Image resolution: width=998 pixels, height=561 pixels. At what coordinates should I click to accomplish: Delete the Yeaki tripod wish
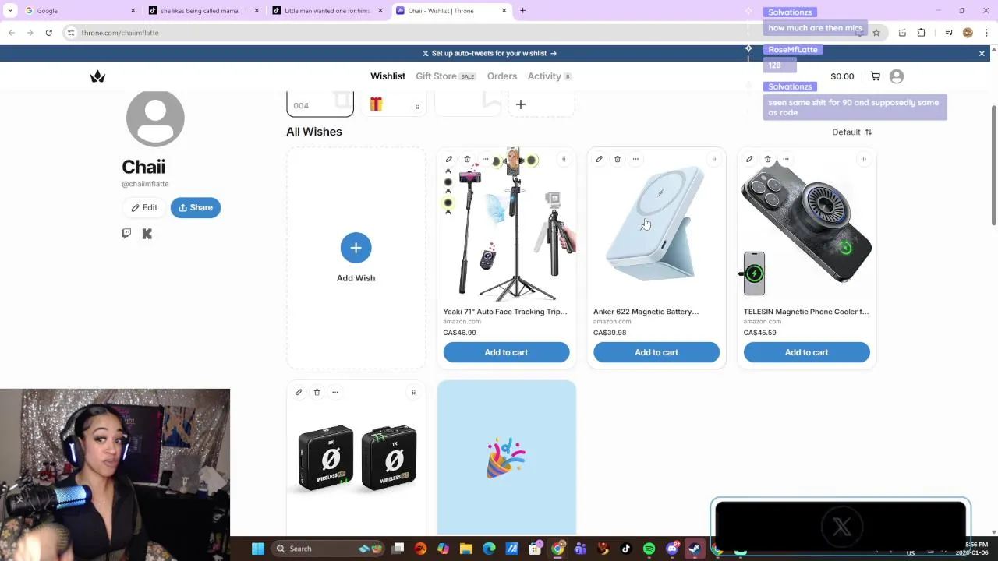467,159
